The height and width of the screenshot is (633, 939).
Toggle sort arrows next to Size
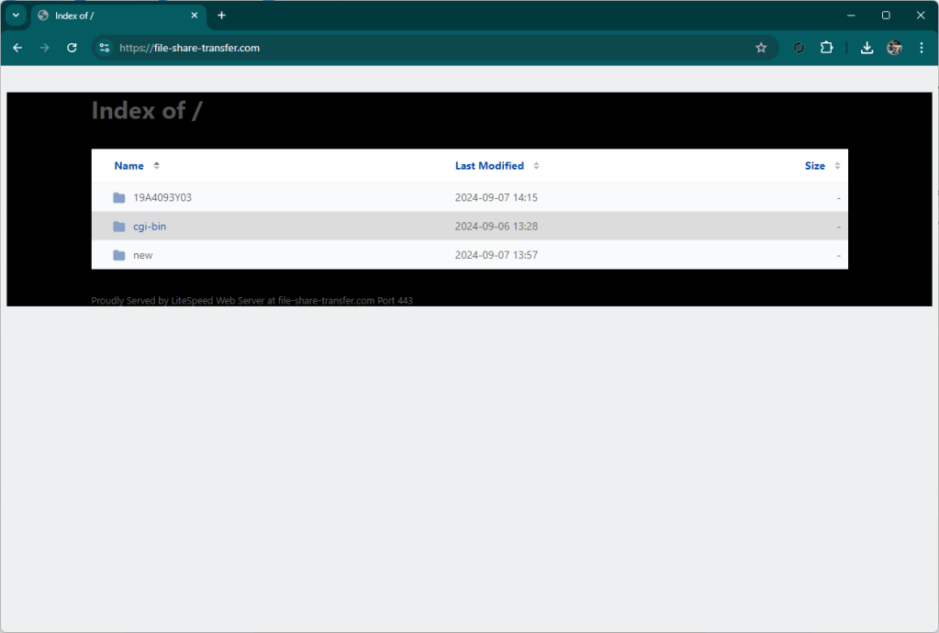837,166
